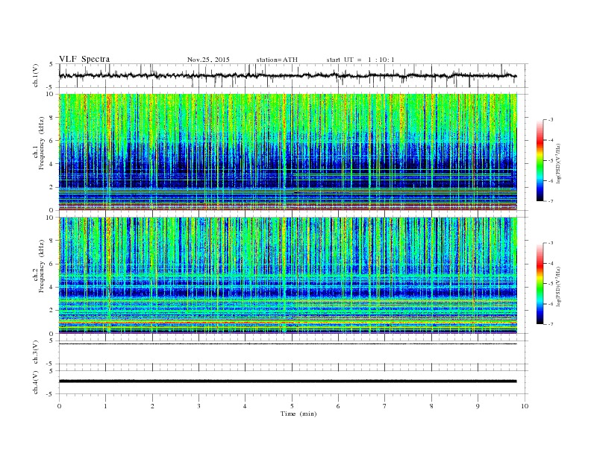Click the upper log(PSD) colorbar label
The height and width of the screenshot is (456, 591).
pos(559,163)
